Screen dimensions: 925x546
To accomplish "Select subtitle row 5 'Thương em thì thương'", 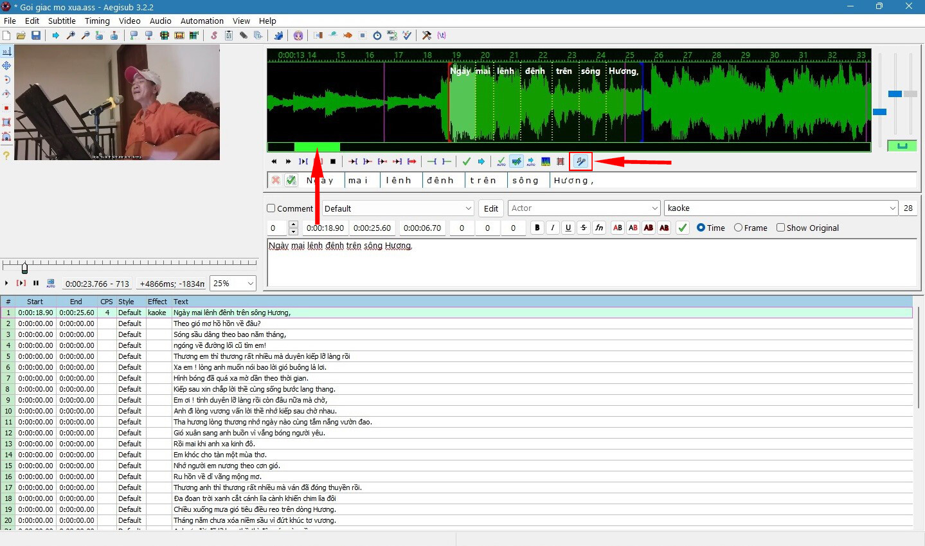I will 456,356.
